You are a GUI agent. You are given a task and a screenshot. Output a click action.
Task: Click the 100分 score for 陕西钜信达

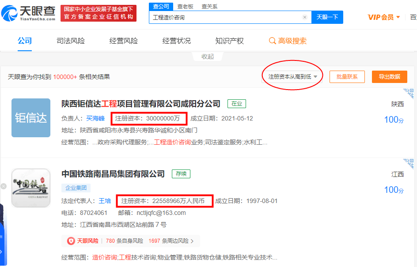click(394, 120)
